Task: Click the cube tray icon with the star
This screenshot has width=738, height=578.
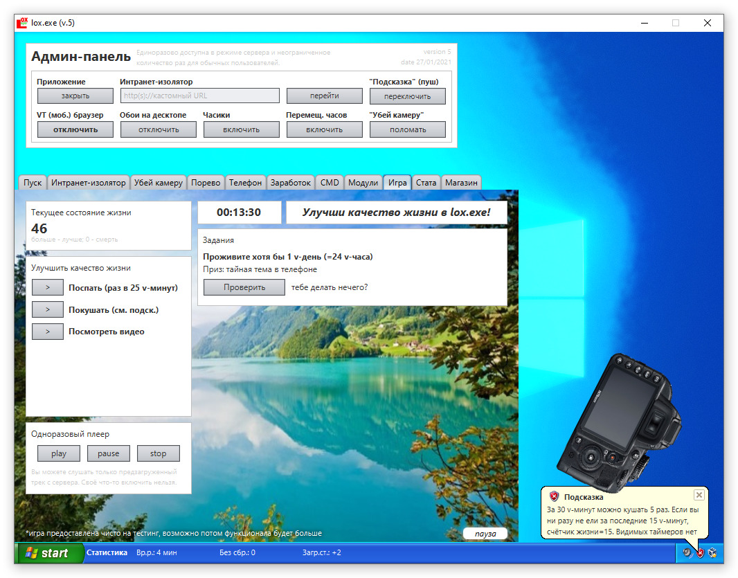Action: point(712,553)
